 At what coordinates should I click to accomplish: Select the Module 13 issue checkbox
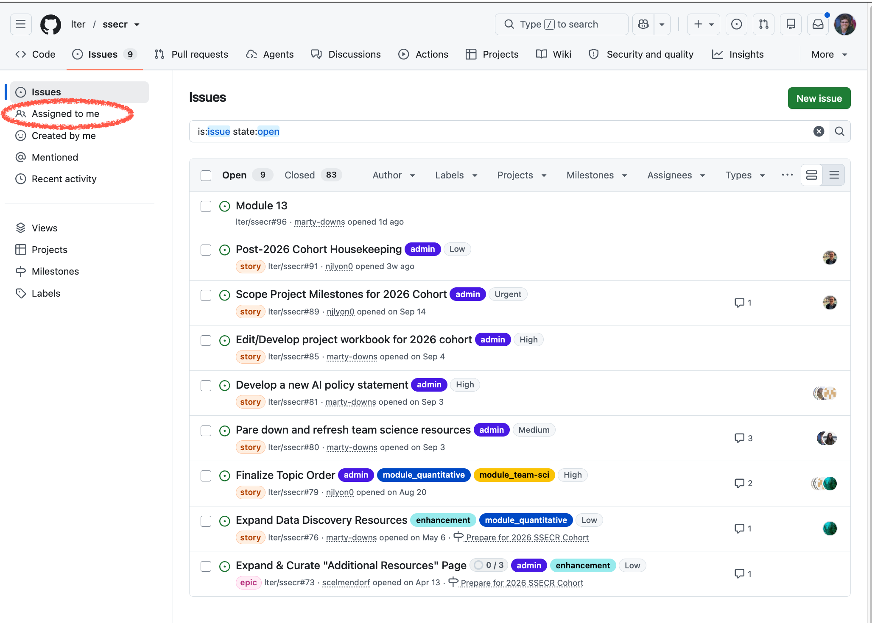click(206, 206)
